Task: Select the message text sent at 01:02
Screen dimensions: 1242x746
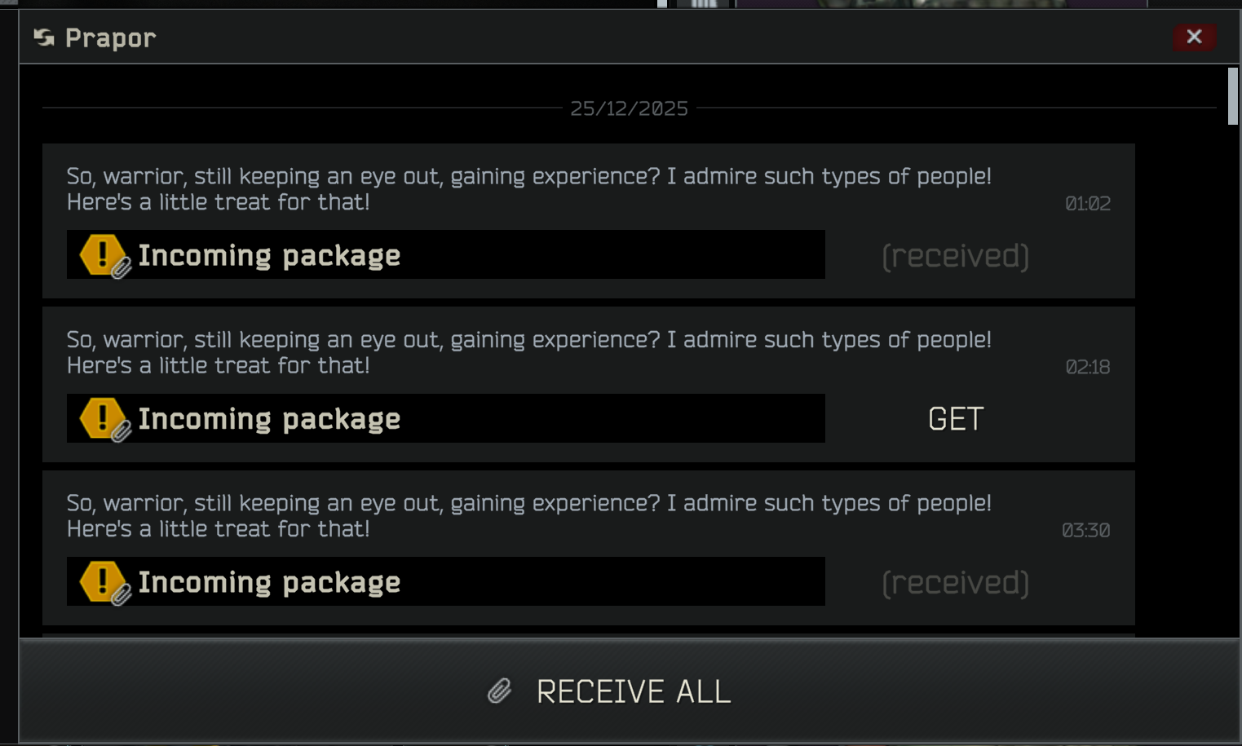Action: coord(529,189)
